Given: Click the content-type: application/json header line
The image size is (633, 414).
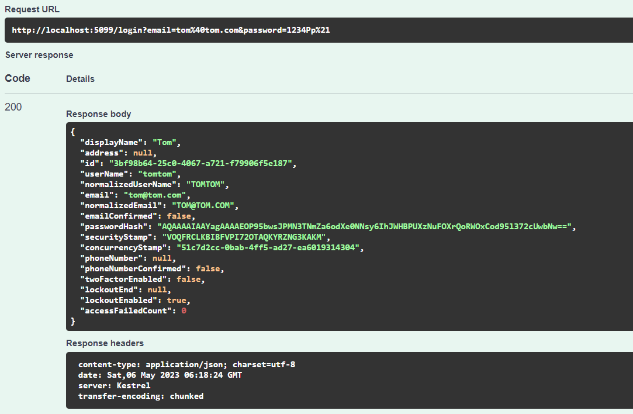Looking at the screenshot, I should coord(186,364).
